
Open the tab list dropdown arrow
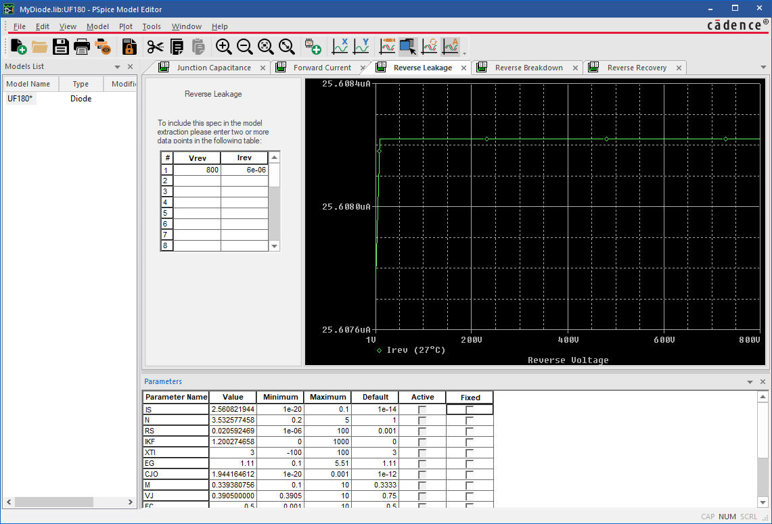(x=763, y=68)
